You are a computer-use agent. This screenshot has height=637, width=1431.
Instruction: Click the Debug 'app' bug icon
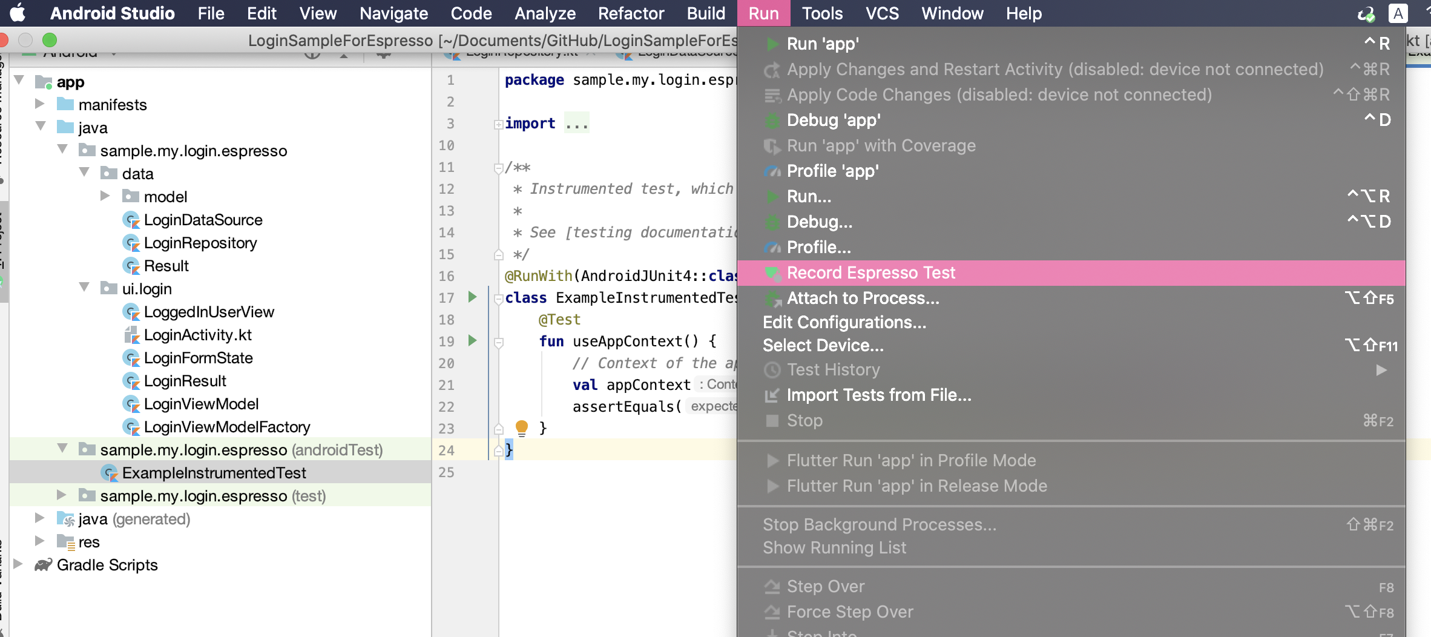coord(772,120)
